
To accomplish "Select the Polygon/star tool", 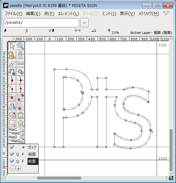I will 21,123.
